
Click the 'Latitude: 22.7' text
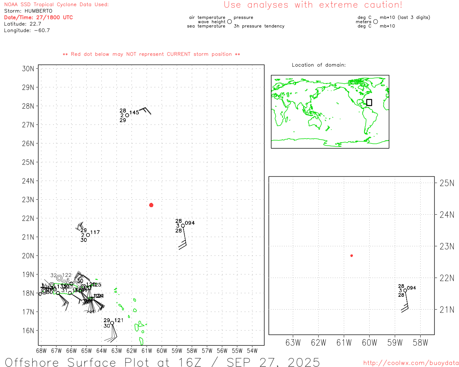(23, 24)
